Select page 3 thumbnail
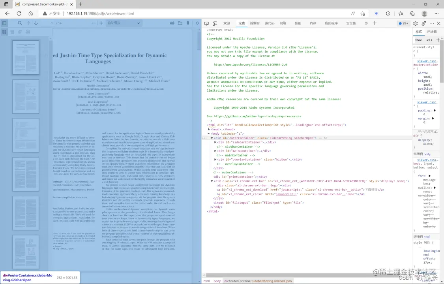Image resolution: width=444 pixels, height=284 pixels. [x=26, y=135]
